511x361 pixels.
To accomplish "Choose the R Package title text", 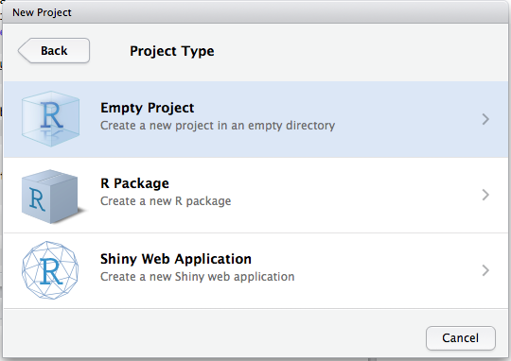I will (134, 183).
